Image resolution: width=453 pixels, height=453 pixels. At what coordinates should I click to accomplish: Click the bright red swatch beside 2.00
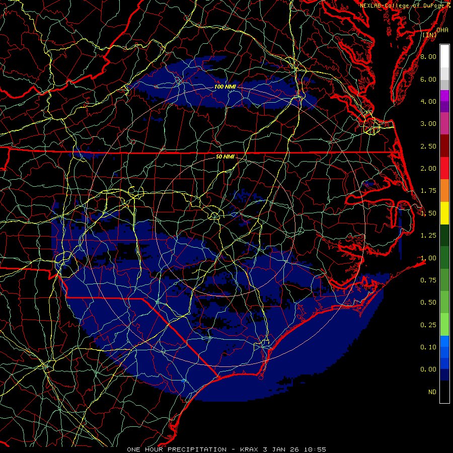tap(444, 169)
